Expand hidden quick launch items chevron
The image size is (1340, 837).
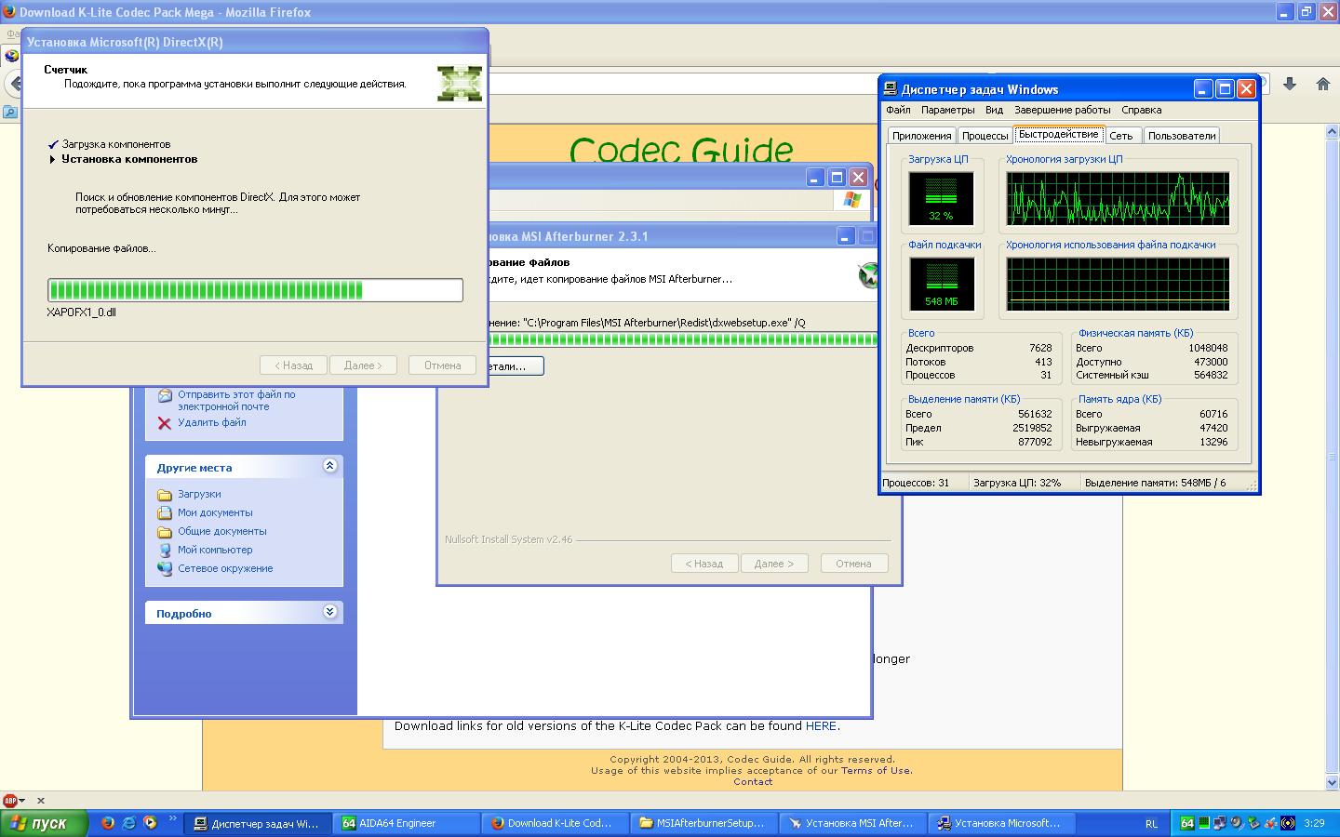point(172,819)
